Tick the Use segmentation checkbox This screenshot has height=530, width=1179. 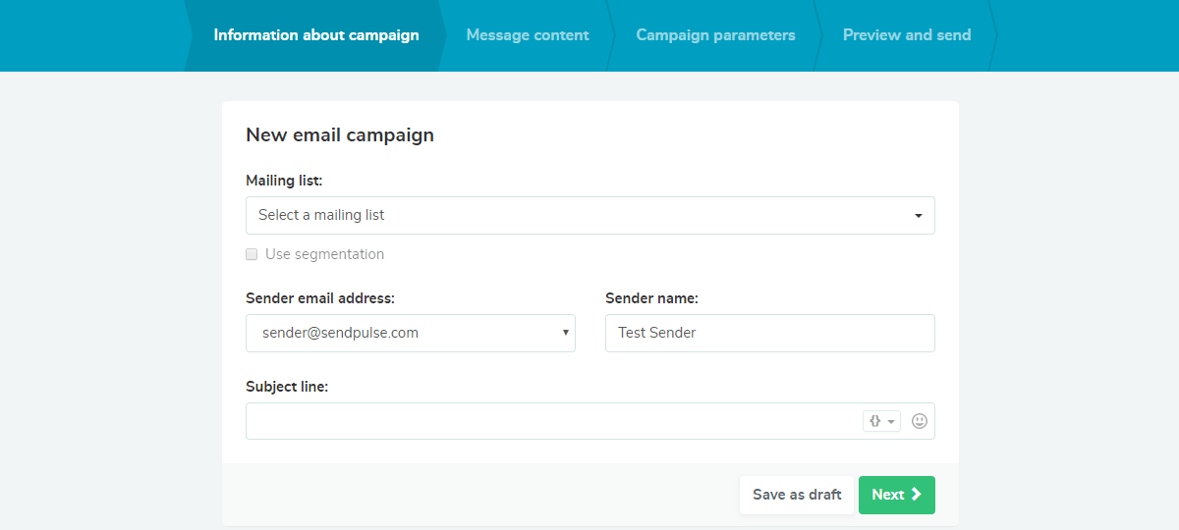pyautogui.click(x=252, y=254)
